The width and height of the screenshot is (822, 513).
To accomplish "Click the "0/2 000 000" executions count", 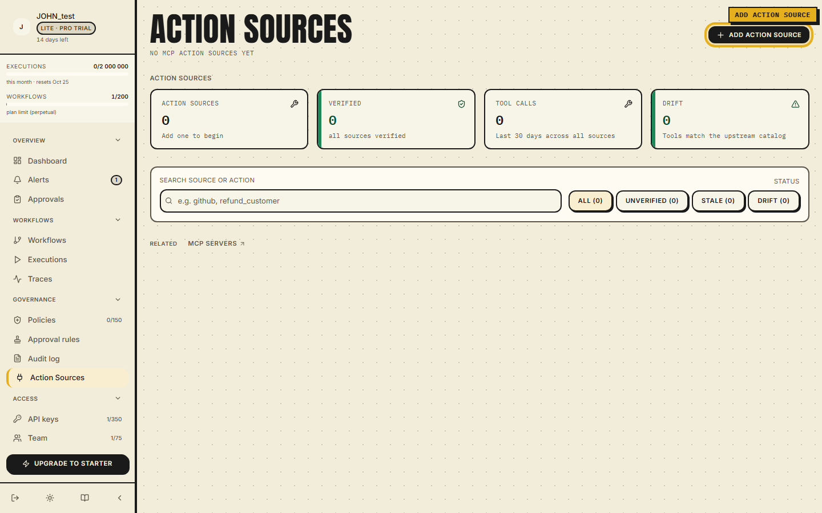I will pos(111,67).
